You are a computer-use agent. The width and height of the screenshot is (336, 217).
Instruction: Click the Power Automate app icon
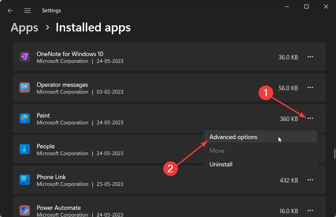[25, 211]
